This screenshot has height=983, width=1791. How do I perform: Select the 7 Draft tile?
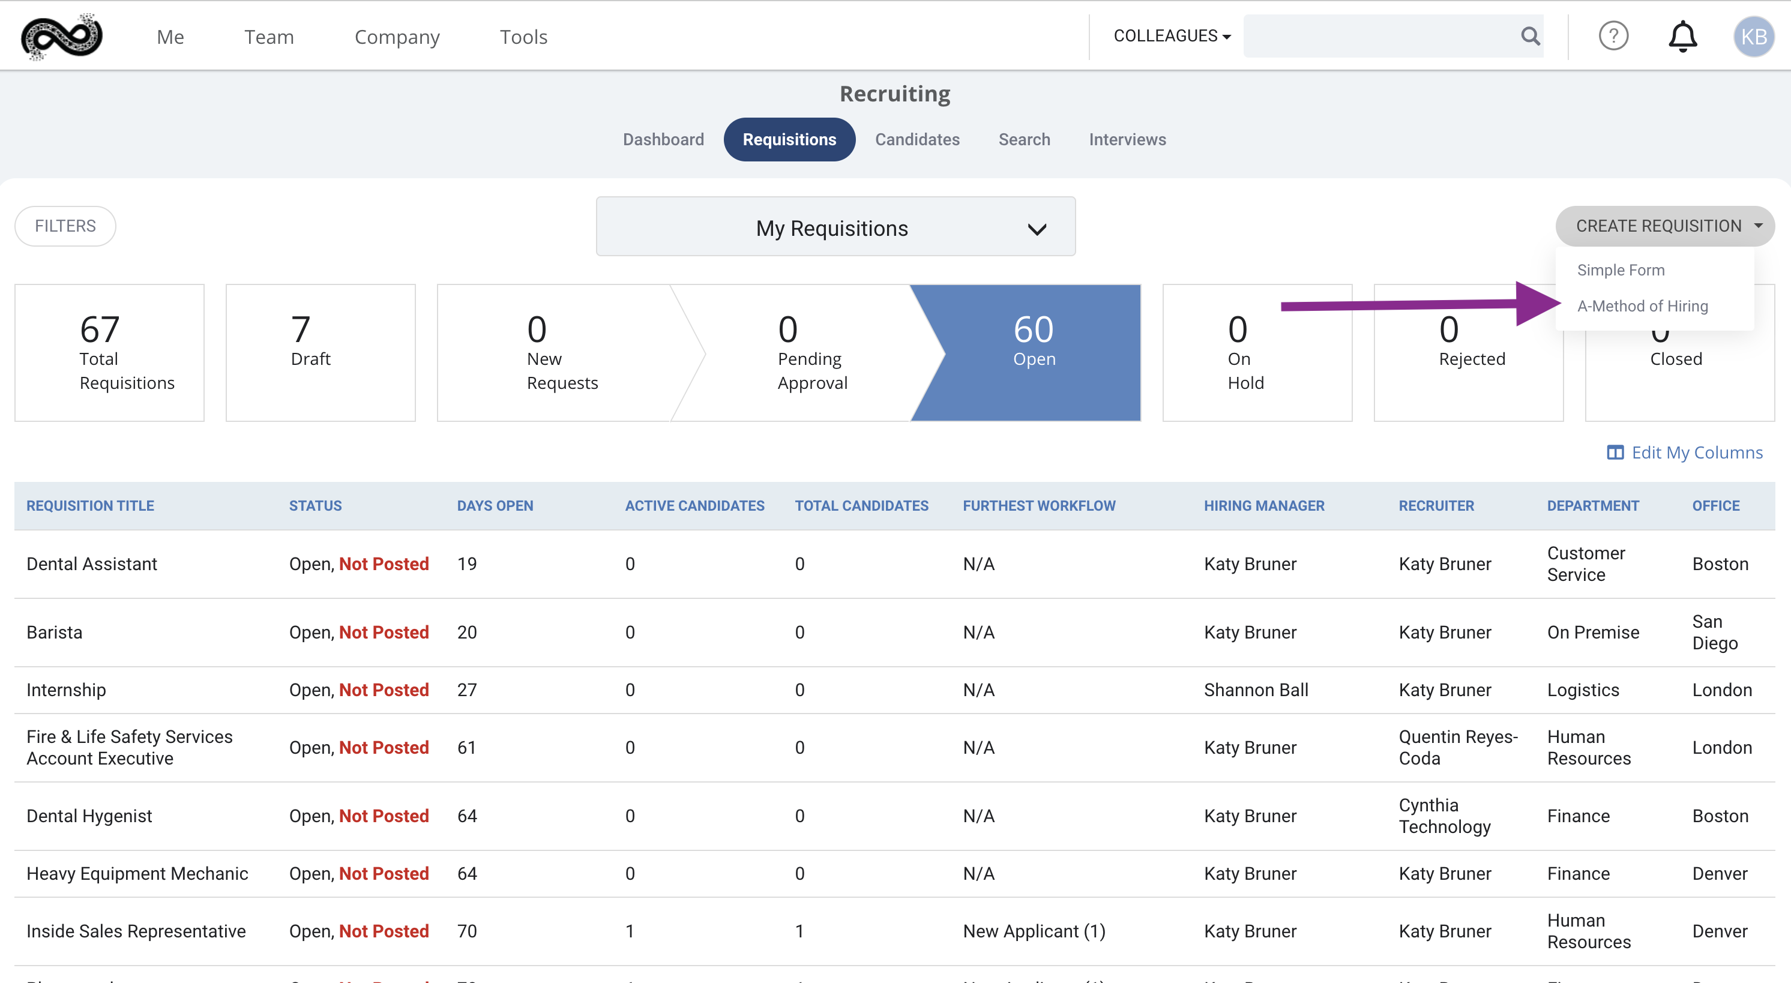point(321,352)
